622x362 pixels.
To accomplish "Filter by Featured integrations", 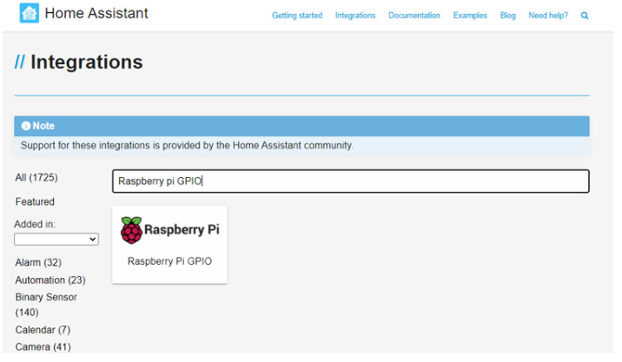I will coord(35,201).
